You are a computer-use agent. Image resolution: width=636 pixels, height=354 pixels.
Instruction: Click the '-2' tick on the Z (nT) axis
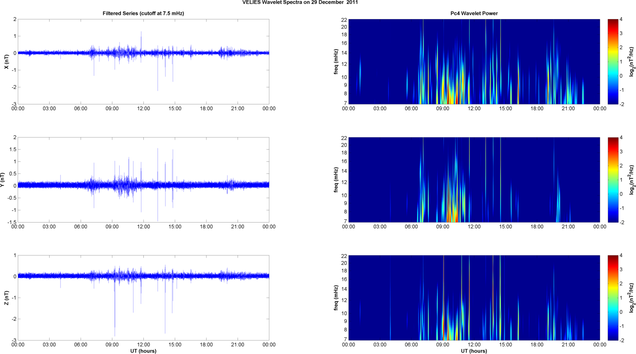(14, 319)
